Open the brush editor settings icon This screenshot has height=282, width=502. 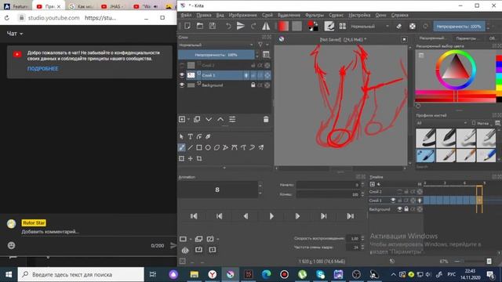click(329, 26)
